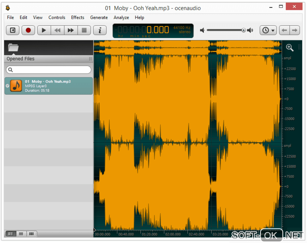Open the View menu

pos(38,17)
